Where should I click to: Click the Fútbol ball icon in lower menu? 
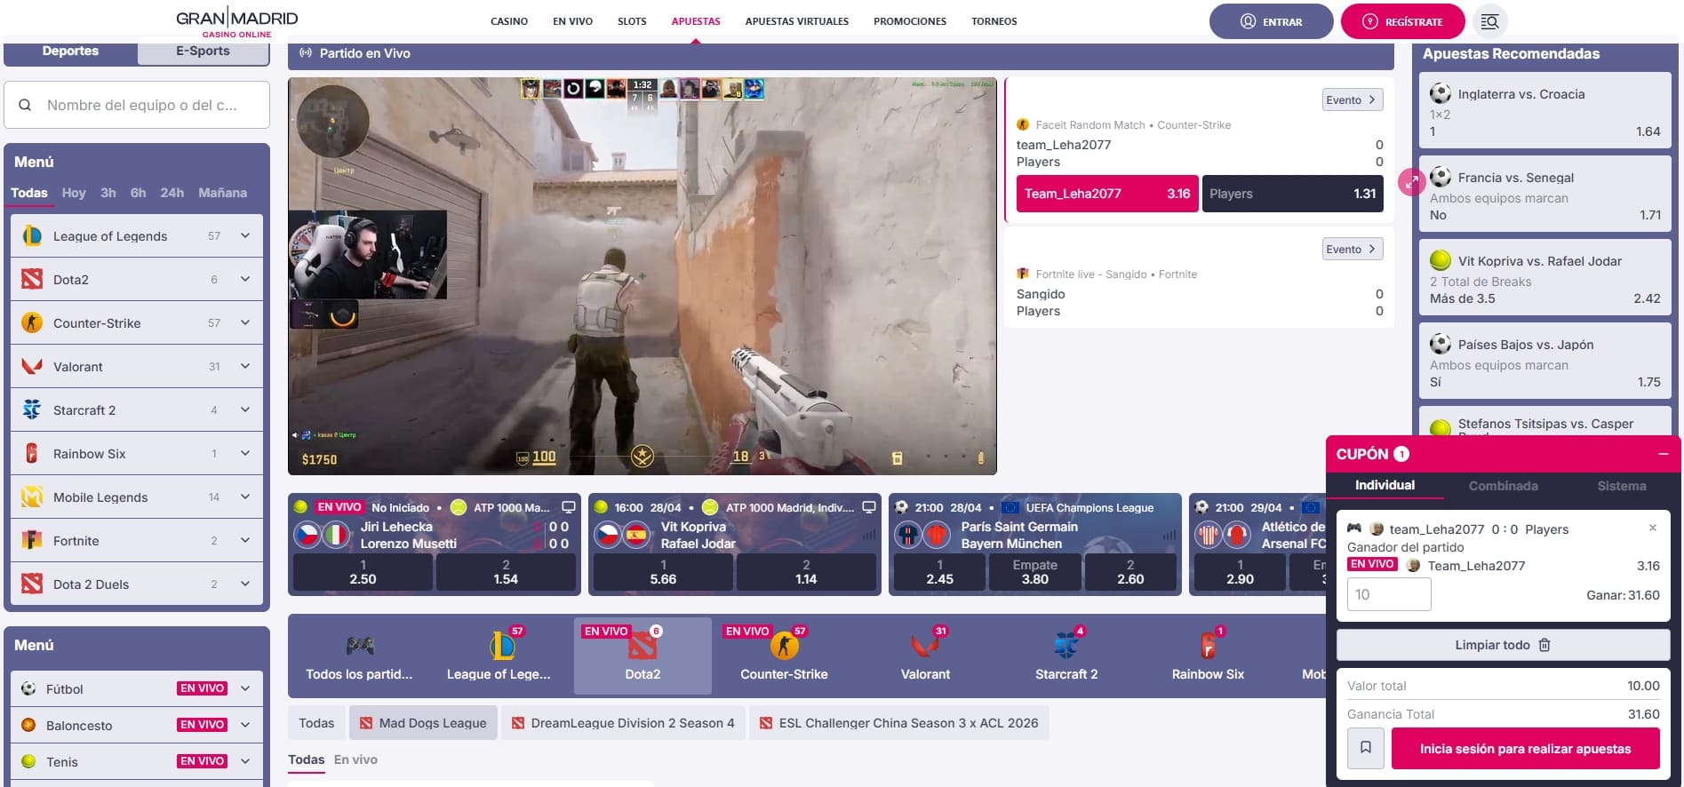(x=28, y=688)
